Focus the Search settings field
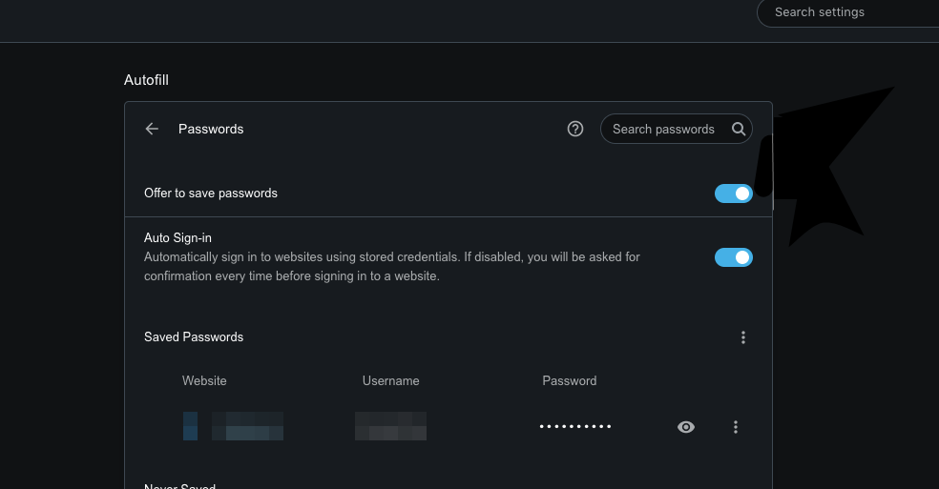This screenshot has width=939, height=489. 848,12
